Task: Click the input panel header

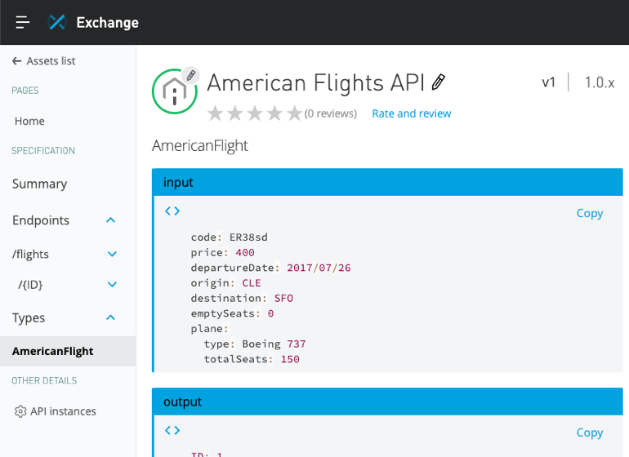Action: point(387,183)
